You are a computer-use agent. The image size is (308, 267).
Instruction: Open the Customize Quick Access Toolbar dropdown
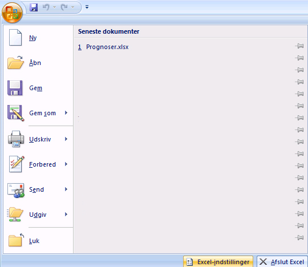87,7
